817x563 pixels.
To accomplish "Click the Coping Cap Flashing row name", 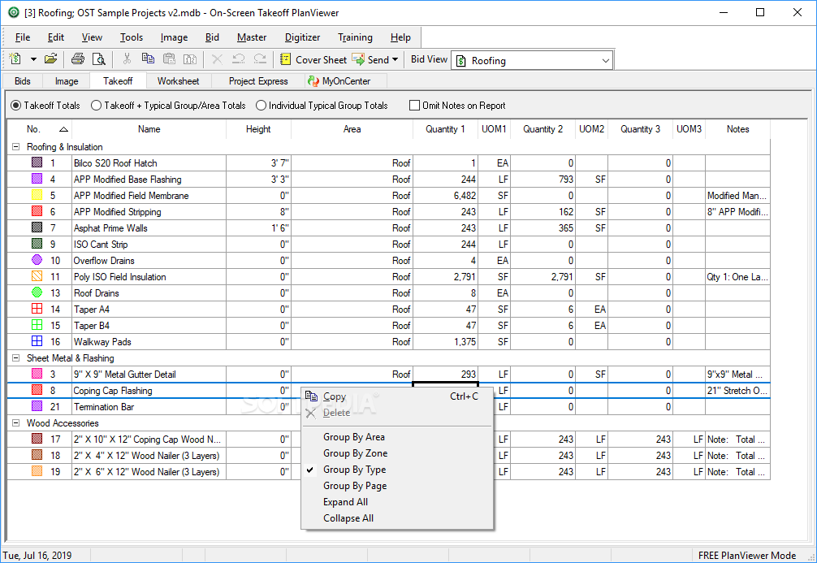I will (x=113, y=391).
